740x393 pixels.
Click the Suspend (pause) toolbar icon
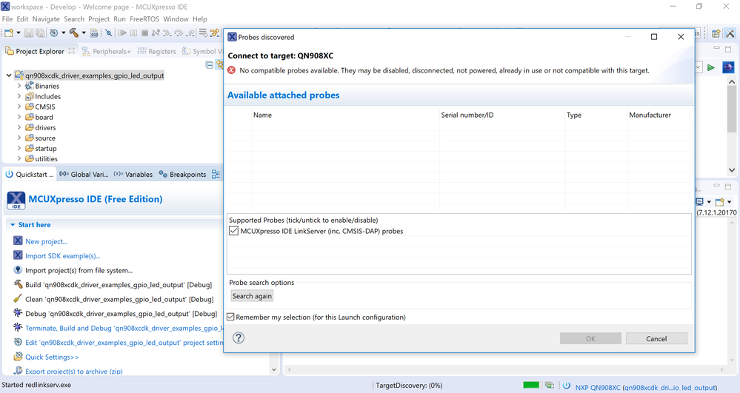point(133,33)
